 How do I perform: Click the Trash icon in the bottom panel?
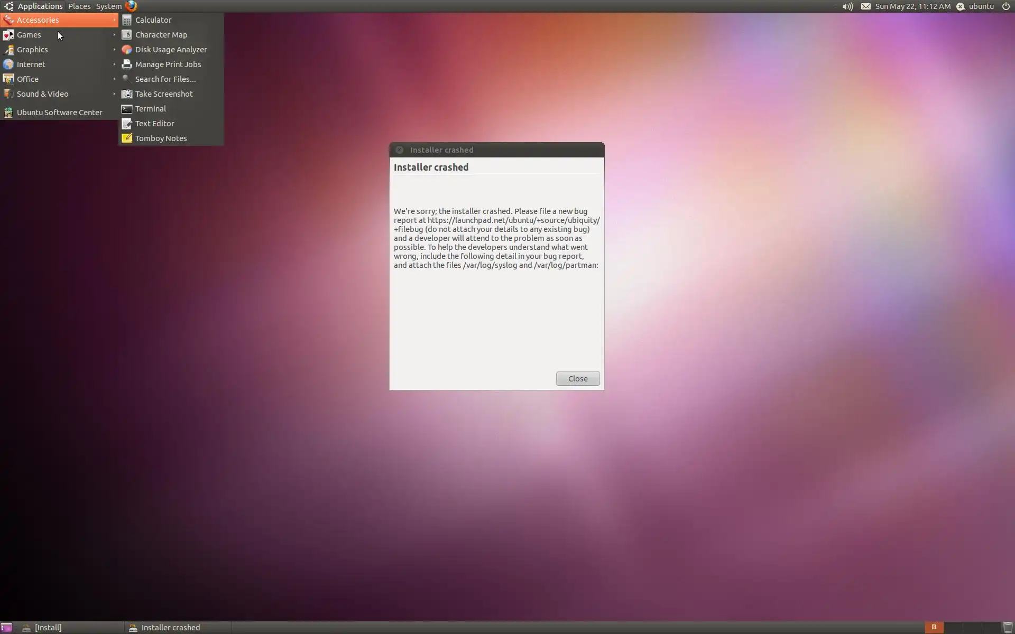click(1008, 627)
